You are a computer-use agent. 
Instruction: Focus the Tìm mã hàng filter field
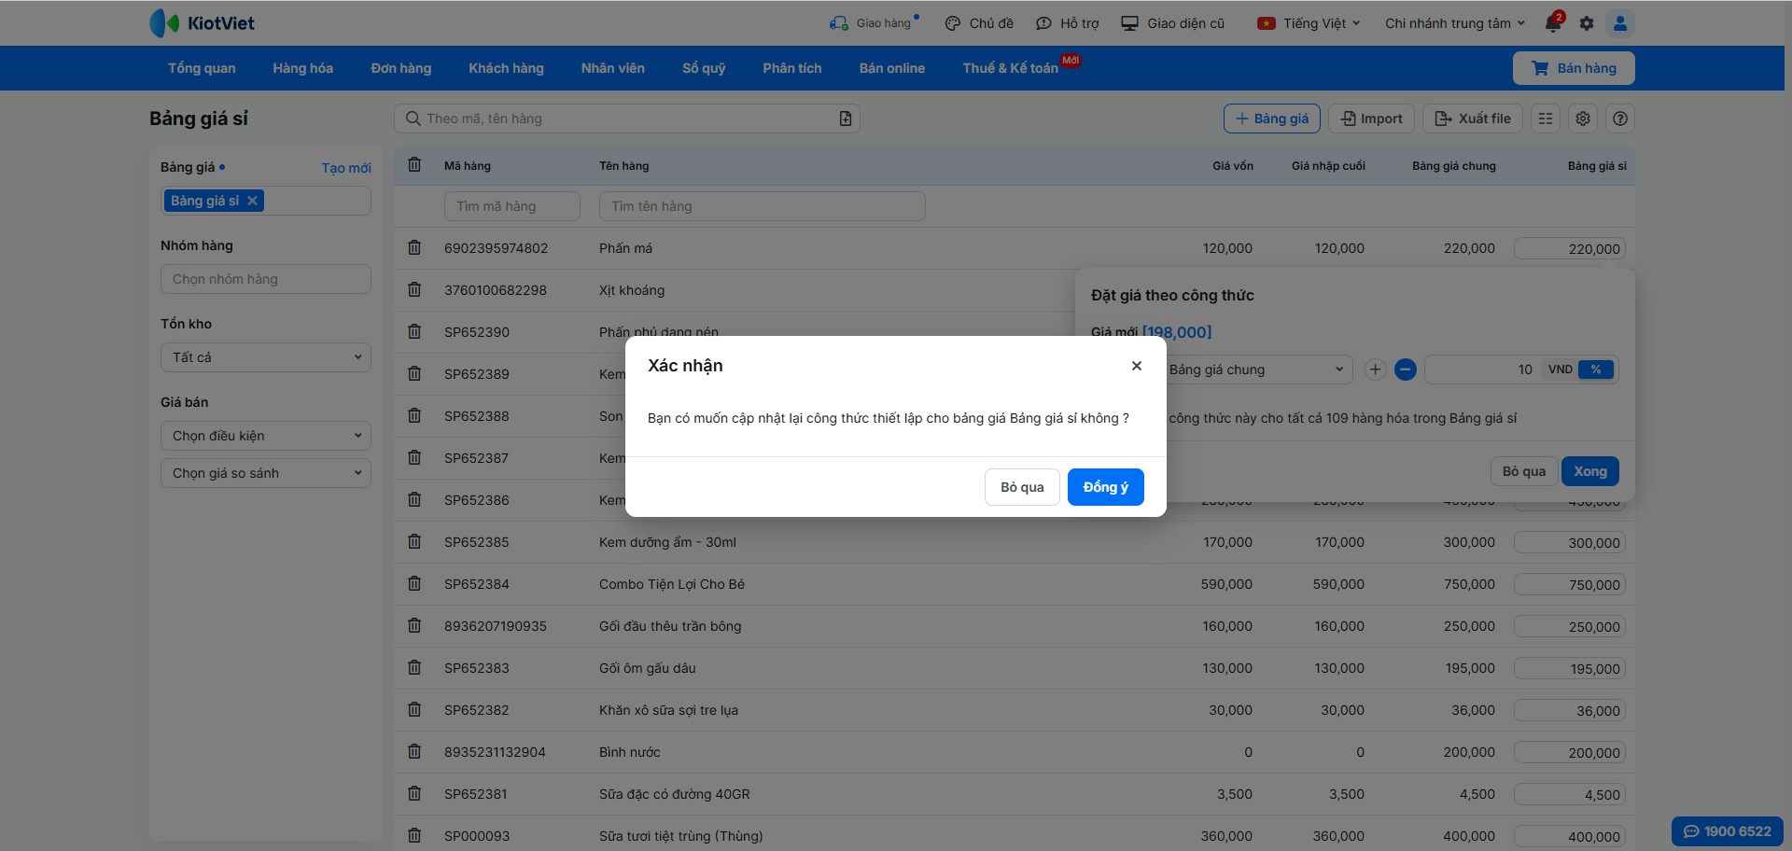pos(512,206)
